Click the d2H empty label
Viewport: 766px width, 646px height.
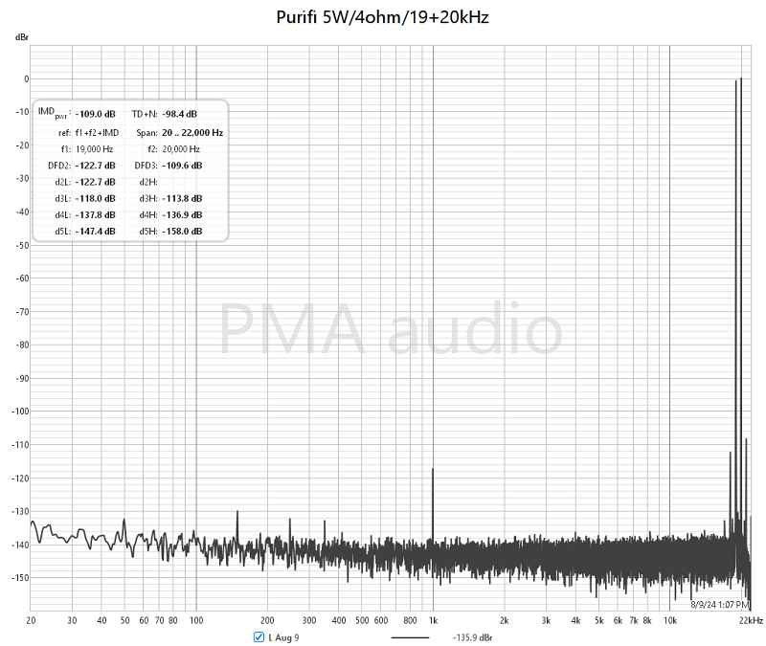(x=148, y=182)
